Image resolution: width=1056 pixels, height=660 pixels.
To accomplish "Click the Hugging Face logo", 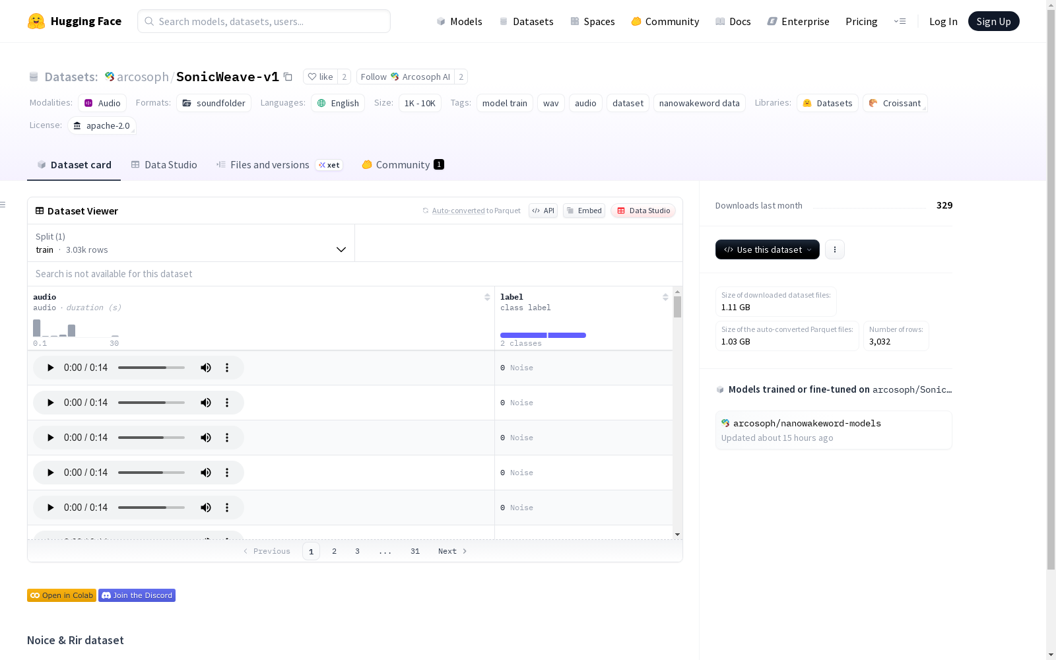I will click(x=75, y=21).
